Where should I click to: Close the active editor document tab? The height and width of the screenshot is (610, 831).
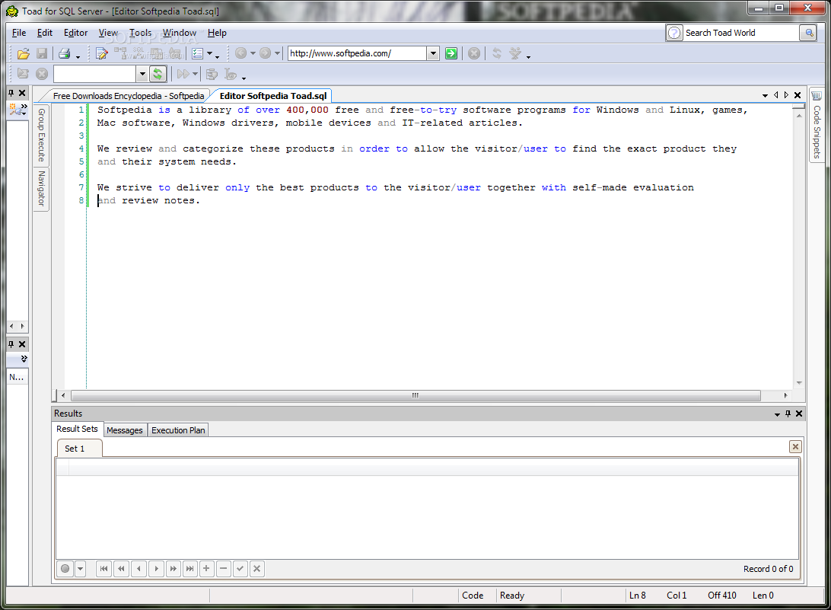click(797, 95)
